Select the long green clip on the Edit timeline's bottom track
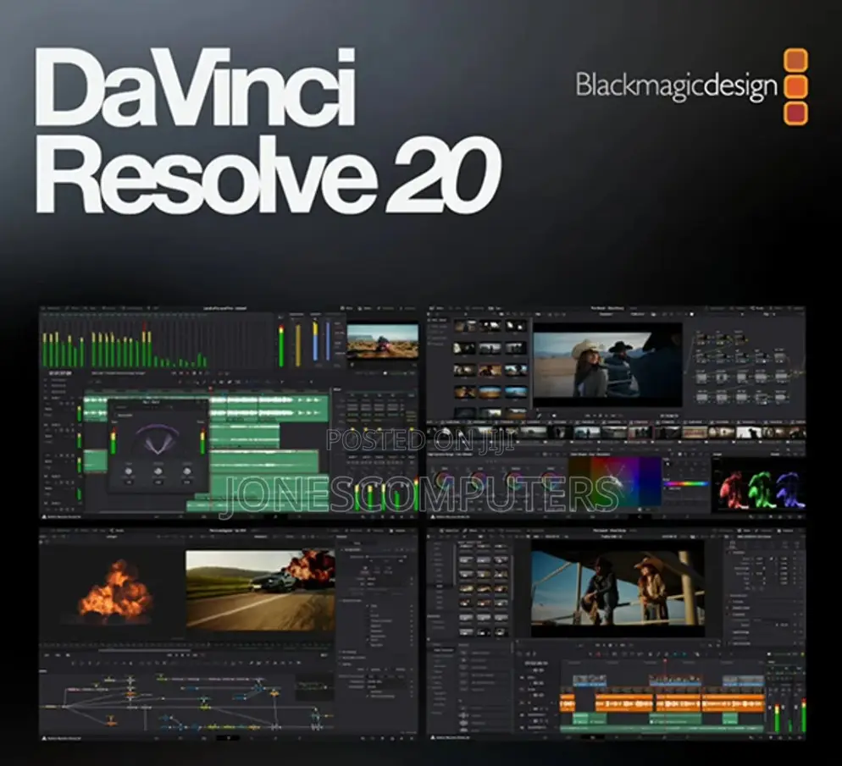Screen dimensions: 842x766 [662, 729]
